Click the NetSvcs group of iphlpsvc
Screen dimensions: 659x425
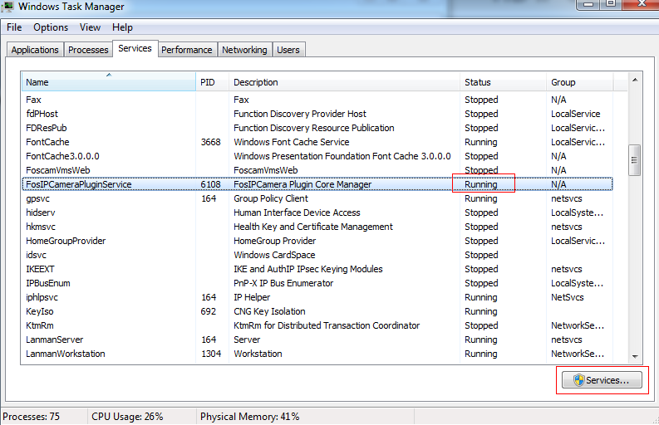pyautogui.click(x=568, y=297)
